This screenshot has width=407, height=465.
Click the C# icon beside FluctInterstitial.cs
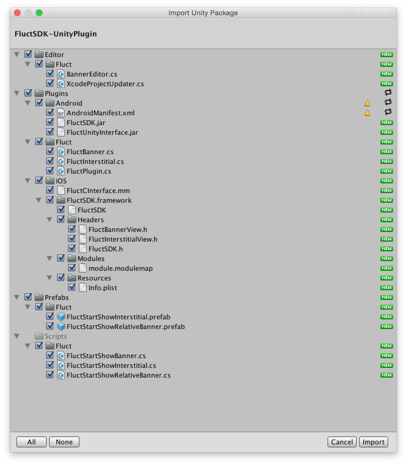pos(61,161)
